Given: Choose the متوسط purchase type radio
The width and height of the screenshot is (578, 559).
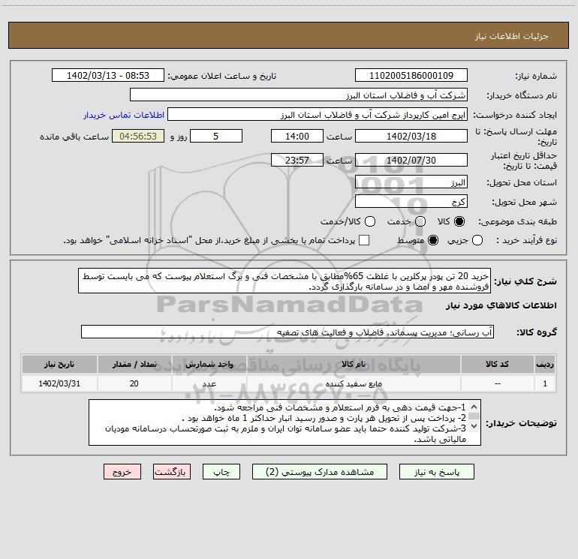Looking at the screenshot, I should (x=433, y=240).
